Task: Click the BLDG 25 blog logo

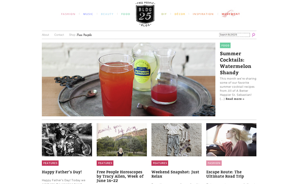Action: pyautogui.click(x=145, y=13)
